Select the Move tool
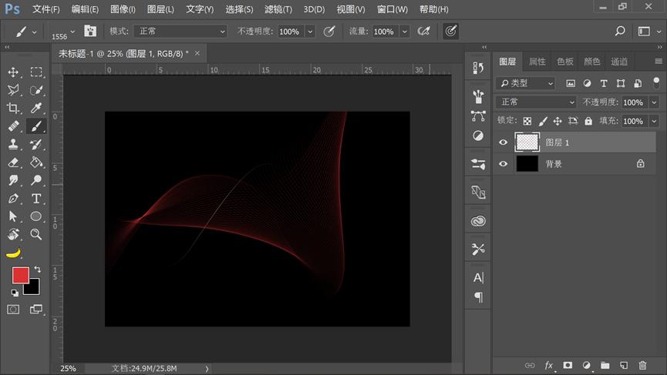667x375 pixels. click(13, 72)
